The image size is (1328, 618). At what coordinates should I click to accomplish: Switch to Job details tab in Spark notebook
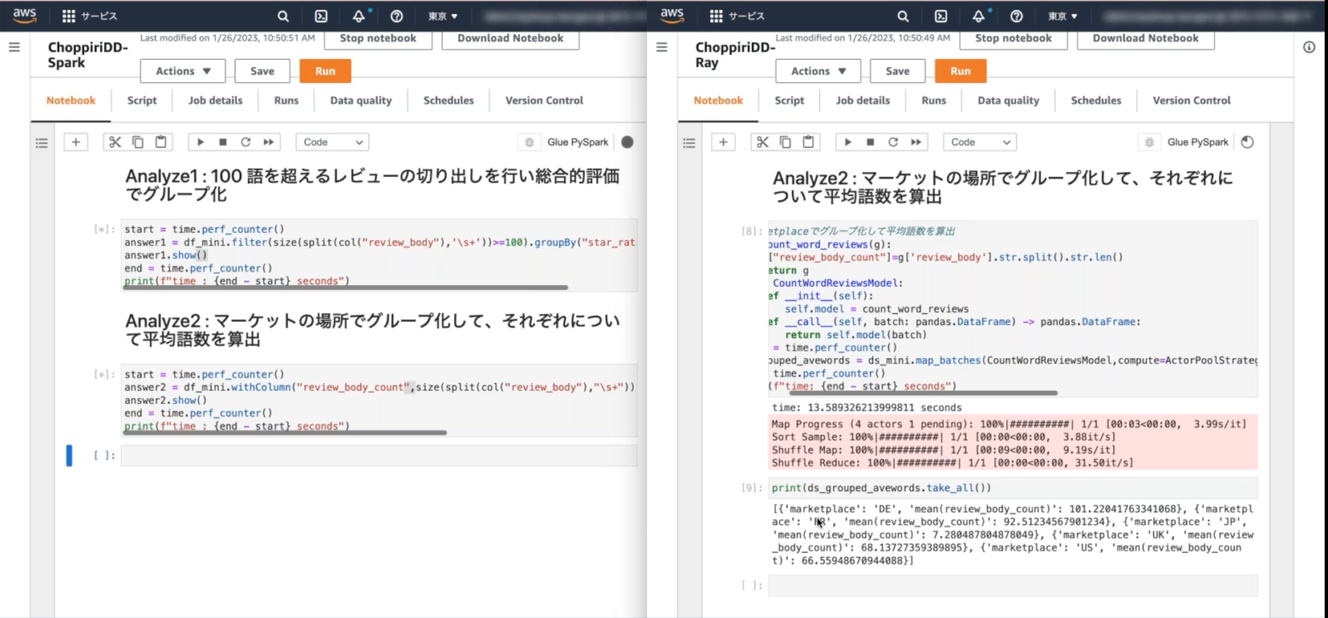[215, 100]
